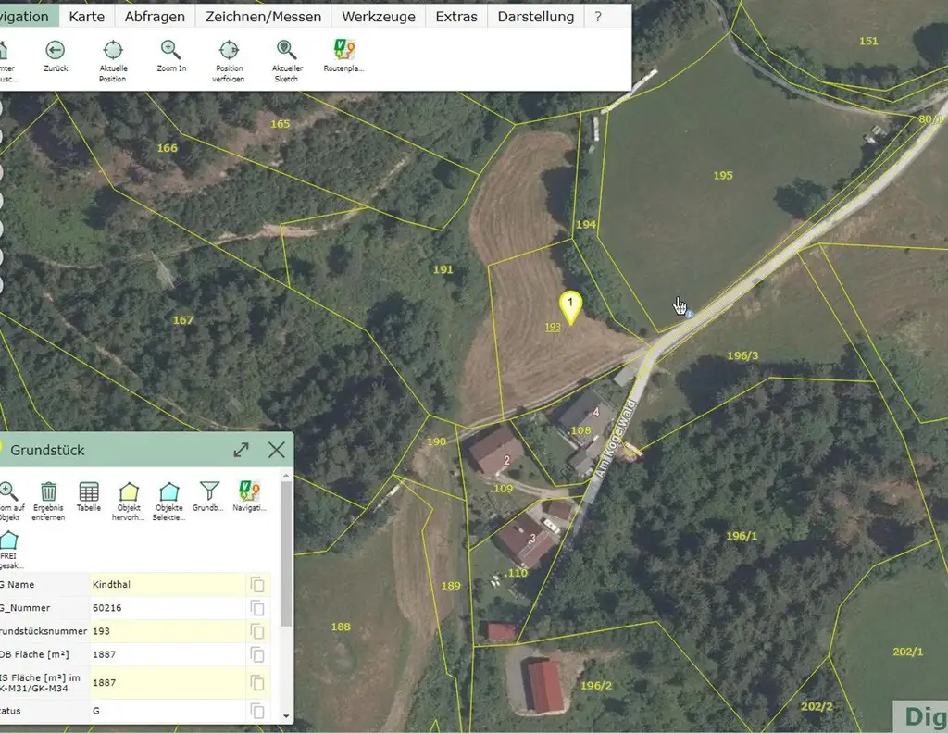Click the partially visible home extent icon
The height and width of the screenshot is (733, 948).
pyautogui.click(x=3, y=51)
